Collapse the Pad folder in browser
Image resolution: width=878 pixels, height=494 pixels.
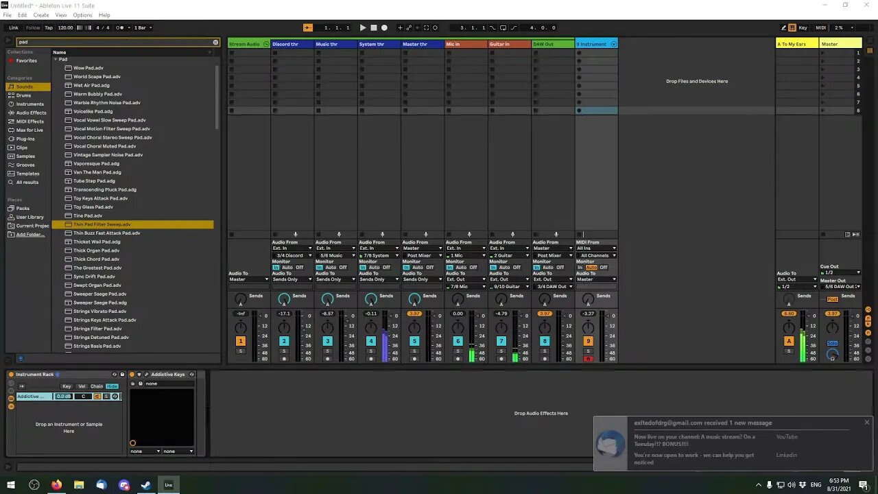pyautogui.click(x=56, y=60)
